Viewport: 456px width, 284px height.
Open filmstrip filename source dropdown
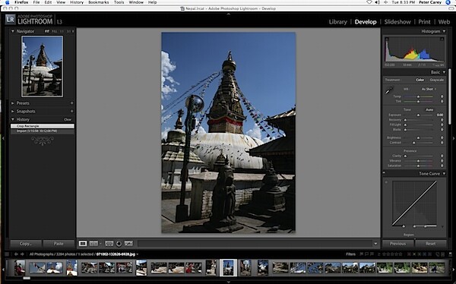pos(138,254)
